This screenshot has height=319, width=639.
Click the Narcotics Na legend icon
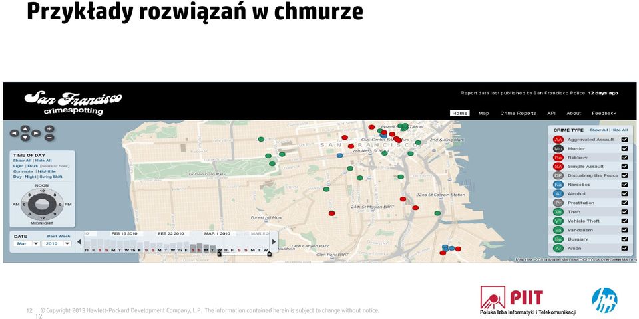(x=558, y=185)
